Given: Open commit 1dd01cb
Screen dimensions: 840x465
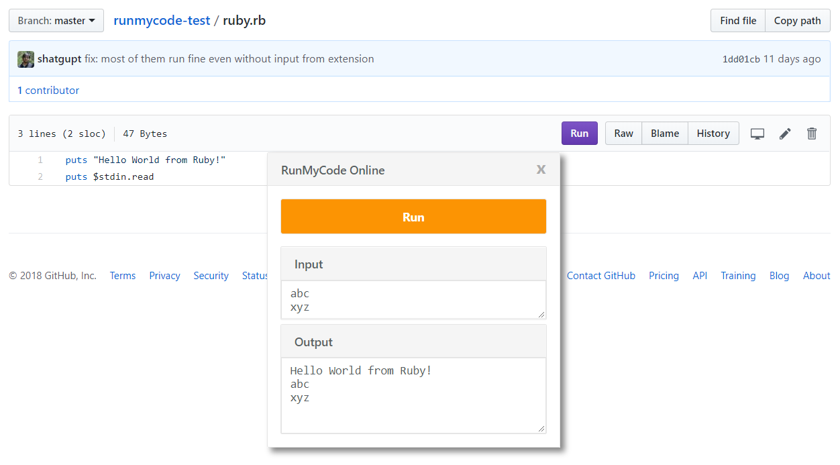Looking at the screenshot, I should pos(741,59).
